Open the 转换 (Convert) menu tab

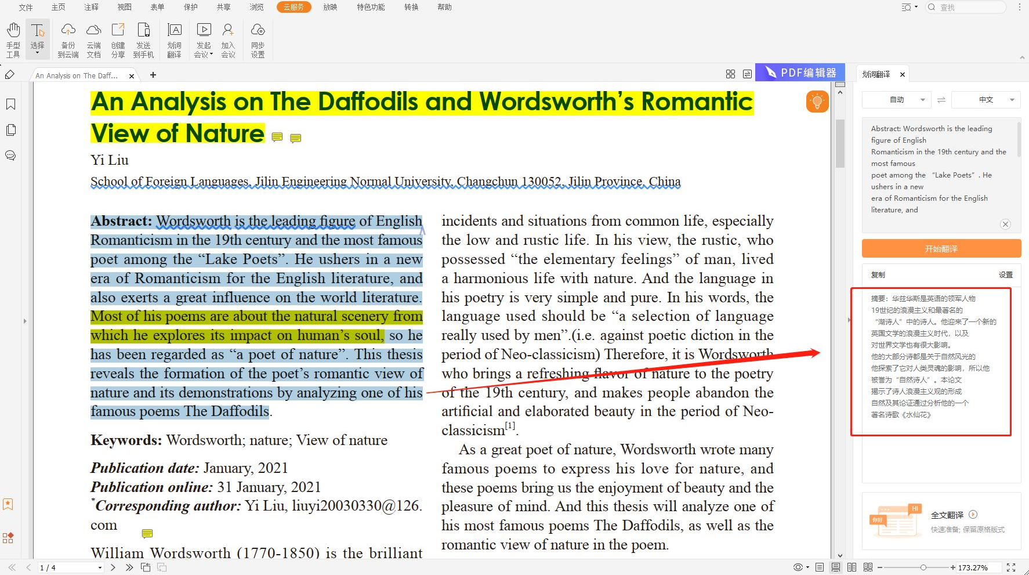[x=411, y=7]
